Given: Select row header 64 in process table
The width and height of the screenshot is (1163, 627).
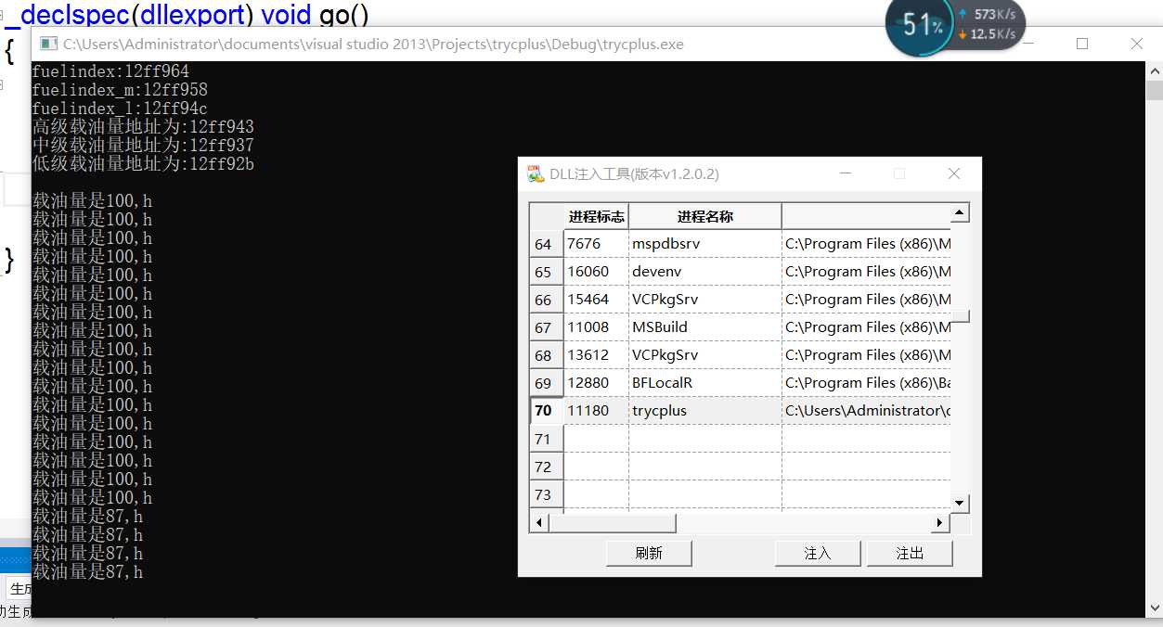Looking at the screenshot, I should (547, 244).
